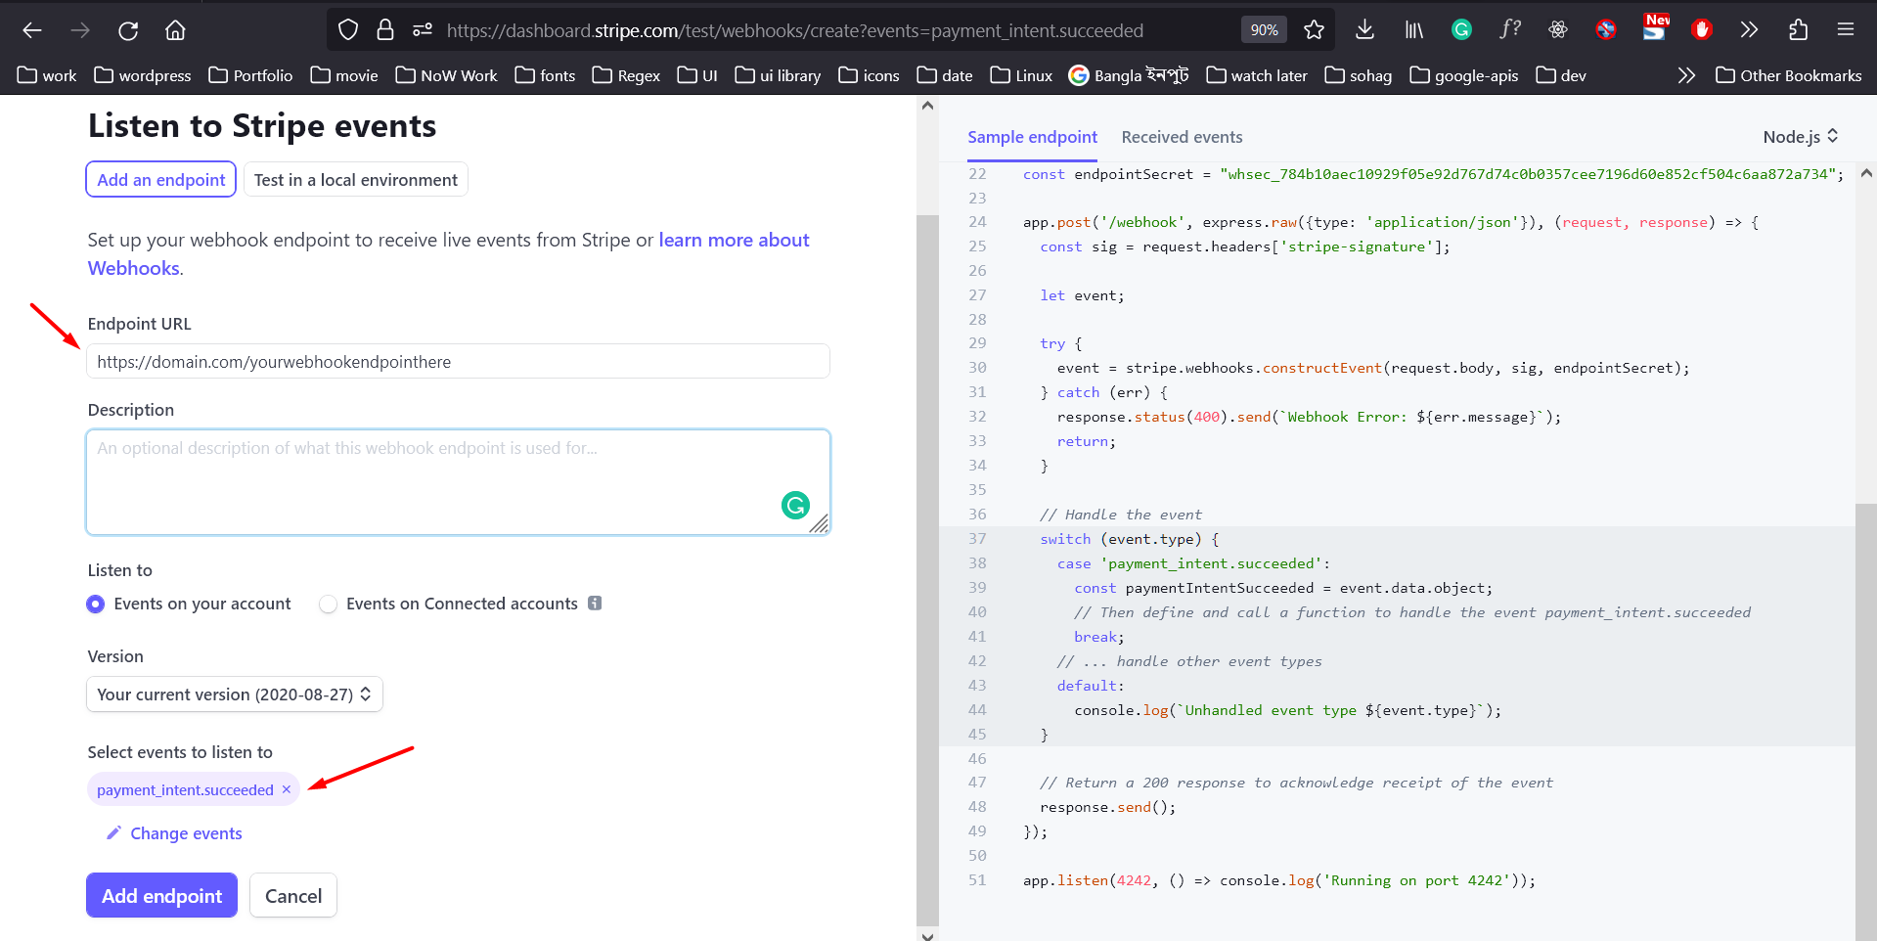
Task: Open the React developer tools extension
Action: point(1558,30)
